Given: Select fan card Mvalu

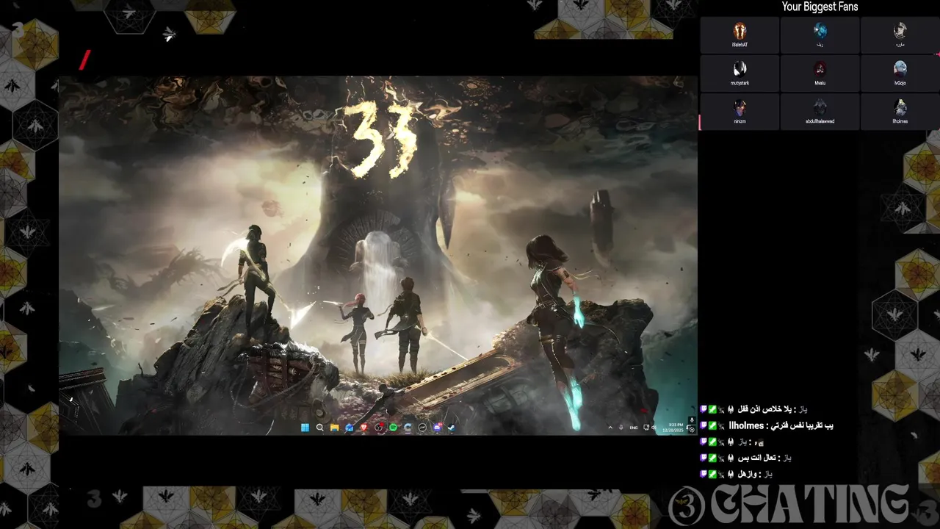Looking at the screenshot, I should point(820,73).
